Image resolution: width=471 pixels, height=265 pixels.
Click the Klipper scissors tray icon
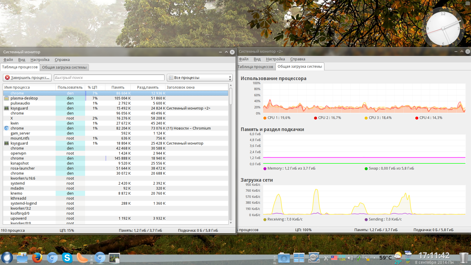point(326,258)
